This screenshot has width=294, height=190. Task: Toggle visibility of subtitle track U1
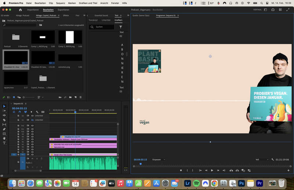[32, 120]
